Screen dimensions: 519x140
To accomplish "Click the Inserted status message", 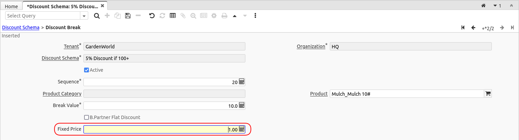I will [x=11, y=36].
